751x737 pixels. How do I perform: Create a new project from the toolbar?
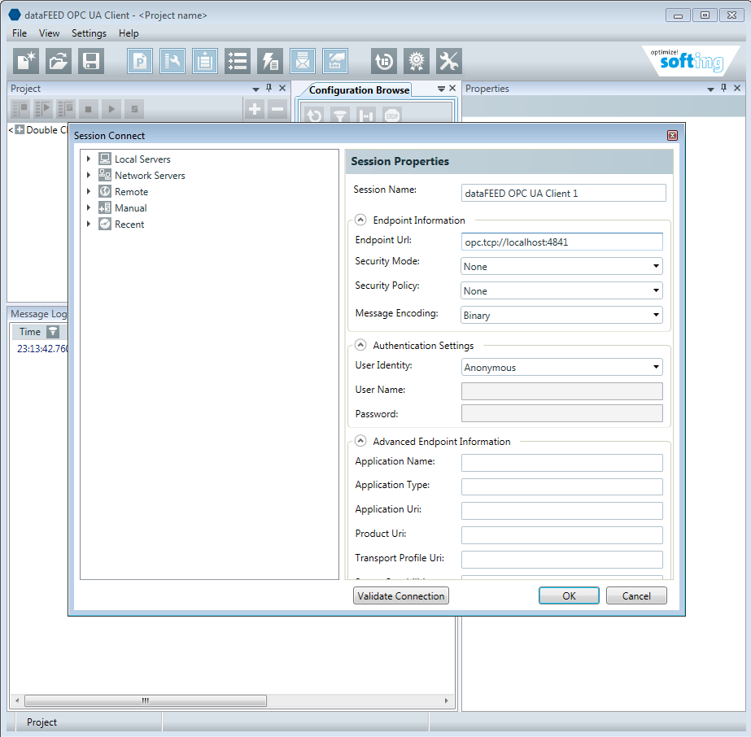click(26, 61)
